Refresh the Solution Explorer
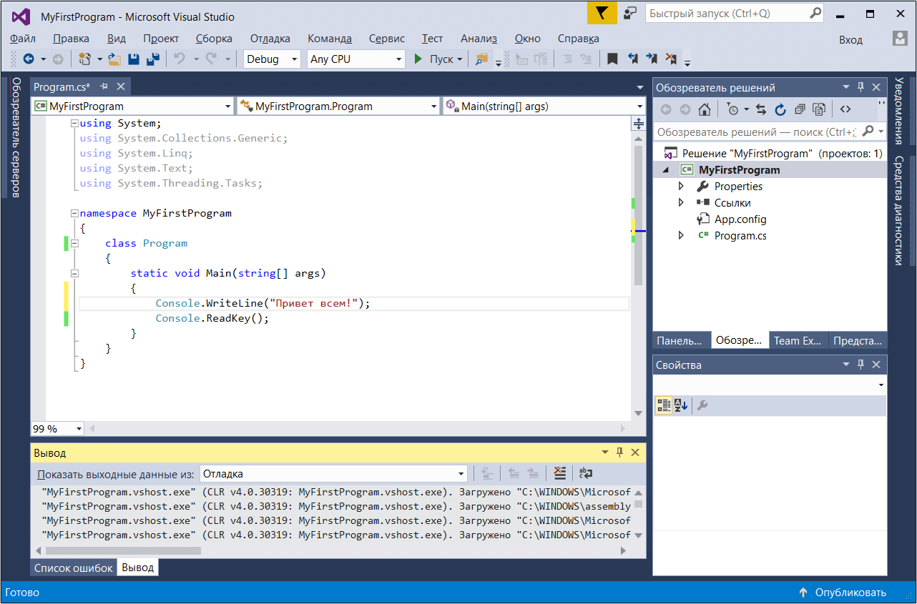This screenshot has height=604, width=917. [x=780, y=109]
